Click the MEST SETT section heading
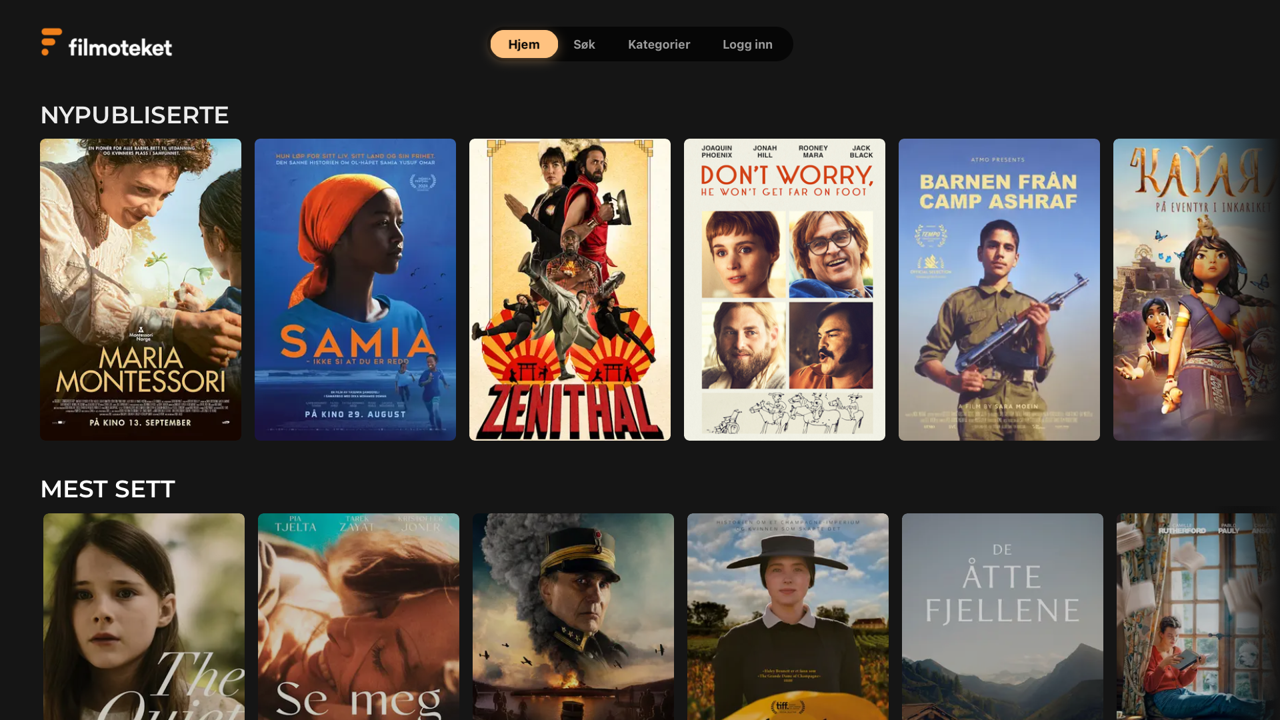This screenshot has width=1280, height=720. point(107,489)
